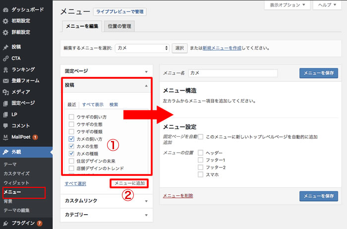This screenshot has width=347, height=229.
Task: Open the 登録フォーム envelope icon
Action: (x=5, y=80)
